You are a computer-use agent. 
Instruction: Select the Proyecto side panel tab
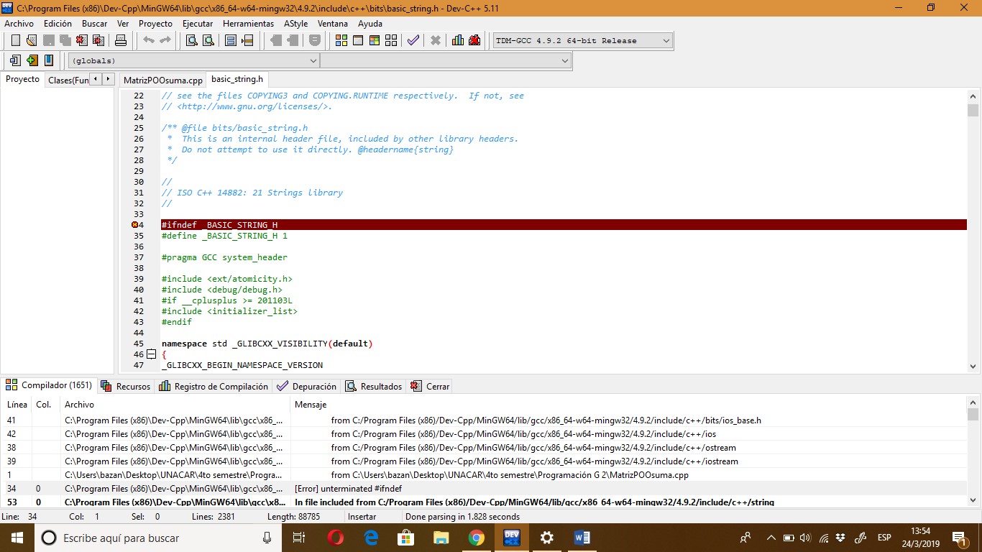point(22,79)
